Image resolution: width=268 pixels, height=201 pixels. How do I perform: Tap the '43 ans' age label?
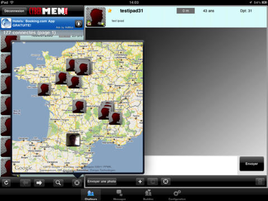tap(208, 11)
